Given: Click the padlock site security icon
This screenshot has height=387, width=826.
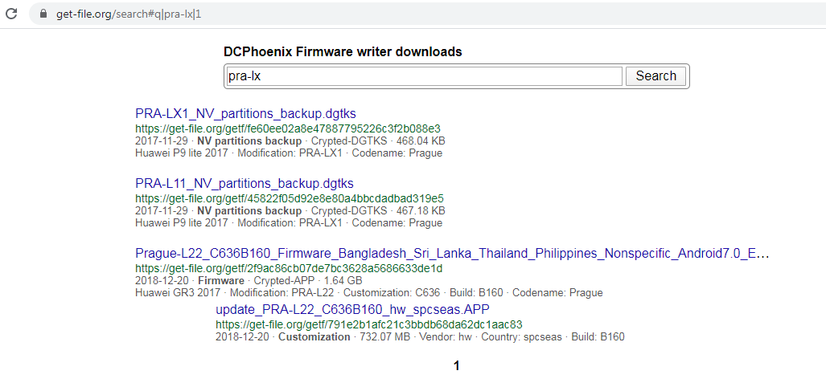Looking at the screenshot, I should [43, 14].
